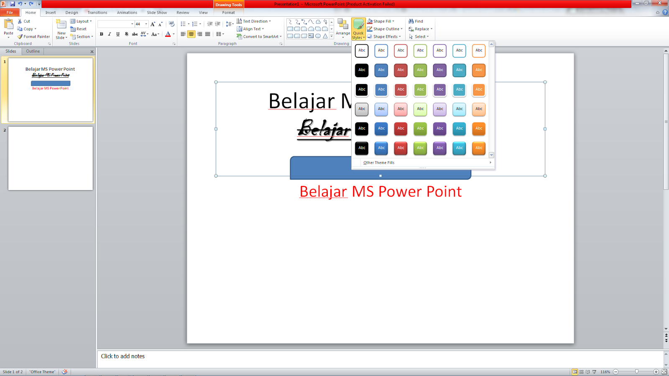669x376 pixels.
Task: Open Align Text dropdown
Action: click(x=250, y=29)
